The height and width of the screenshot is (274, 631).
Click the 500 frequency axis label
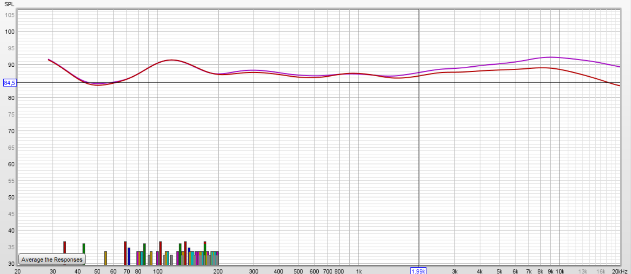tap(298, 271)
